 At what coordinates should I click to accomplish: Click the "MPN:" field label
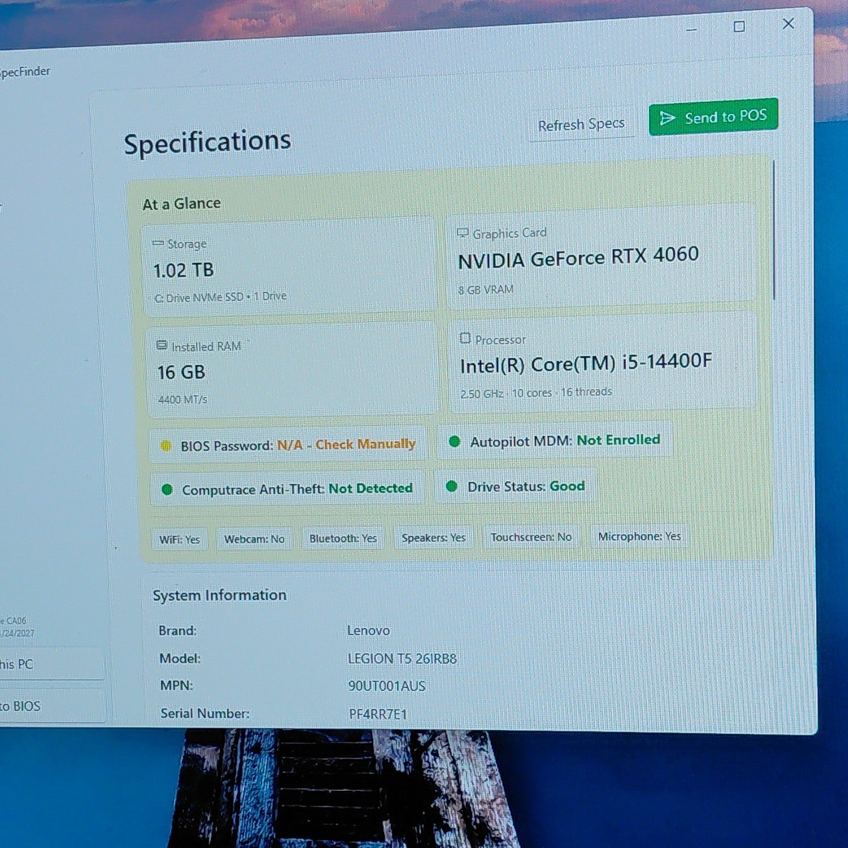176,686
